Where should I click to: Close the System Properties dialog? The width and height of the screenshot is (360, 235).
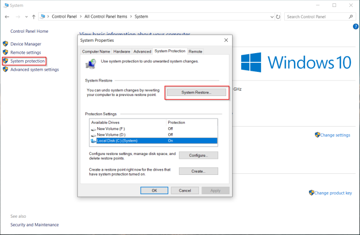coord(226,40)
